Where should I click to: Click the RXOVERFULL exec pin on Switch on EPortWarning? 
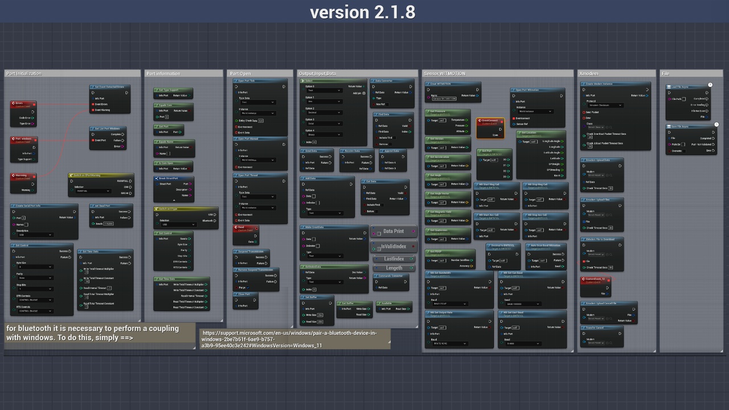click(130, 181)
